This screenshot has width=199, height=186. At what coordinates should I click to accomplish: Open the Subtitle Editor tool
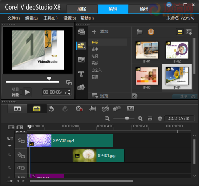(x=131, y=109)
